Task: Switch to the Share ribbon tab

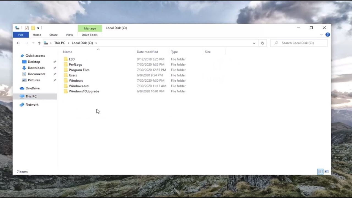Action: tap(53, 35)
